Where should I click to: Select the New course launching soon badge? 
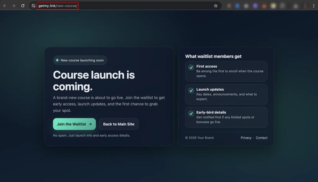(79, 60)
